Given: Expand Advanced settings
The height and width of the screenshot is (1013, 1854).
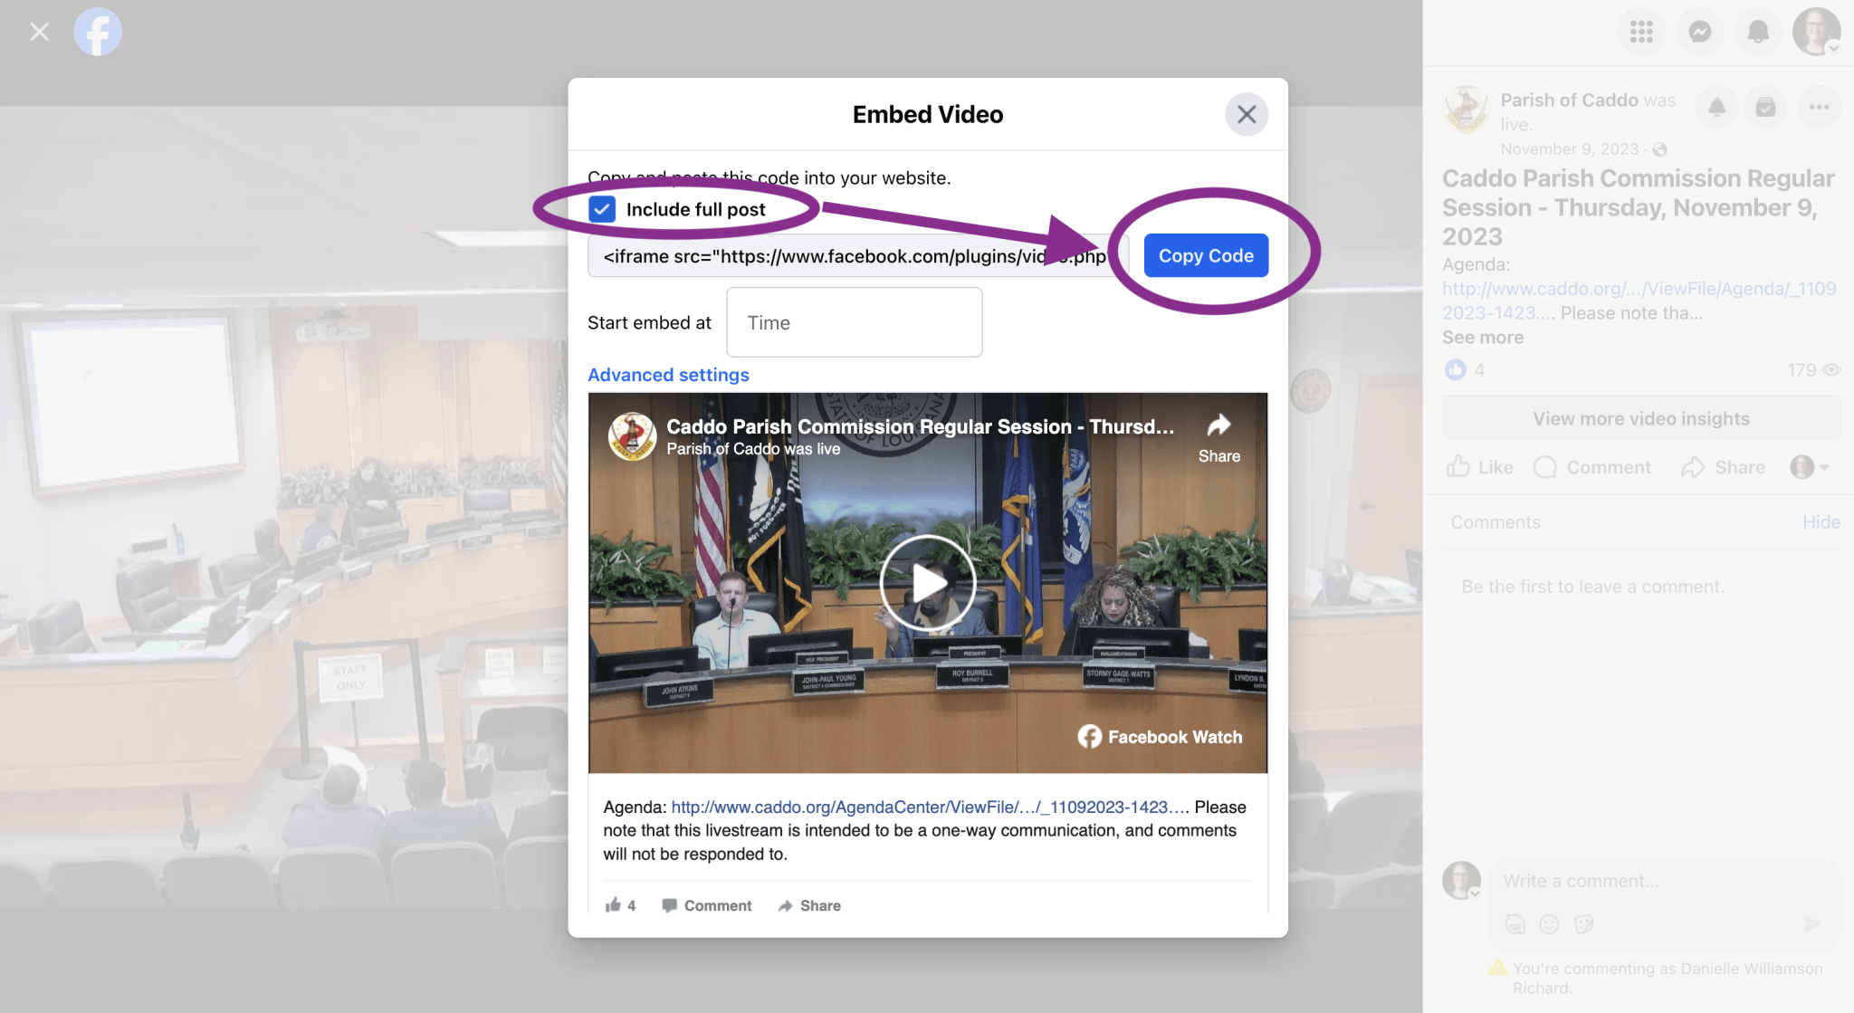Looking at the screenshot, I should pos(668,375).
